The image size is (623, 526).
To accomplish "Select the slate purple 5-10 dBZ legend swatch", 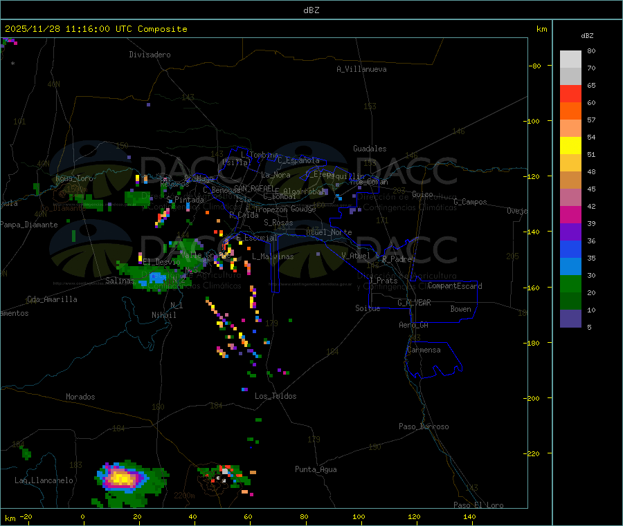I will (570, 319).
